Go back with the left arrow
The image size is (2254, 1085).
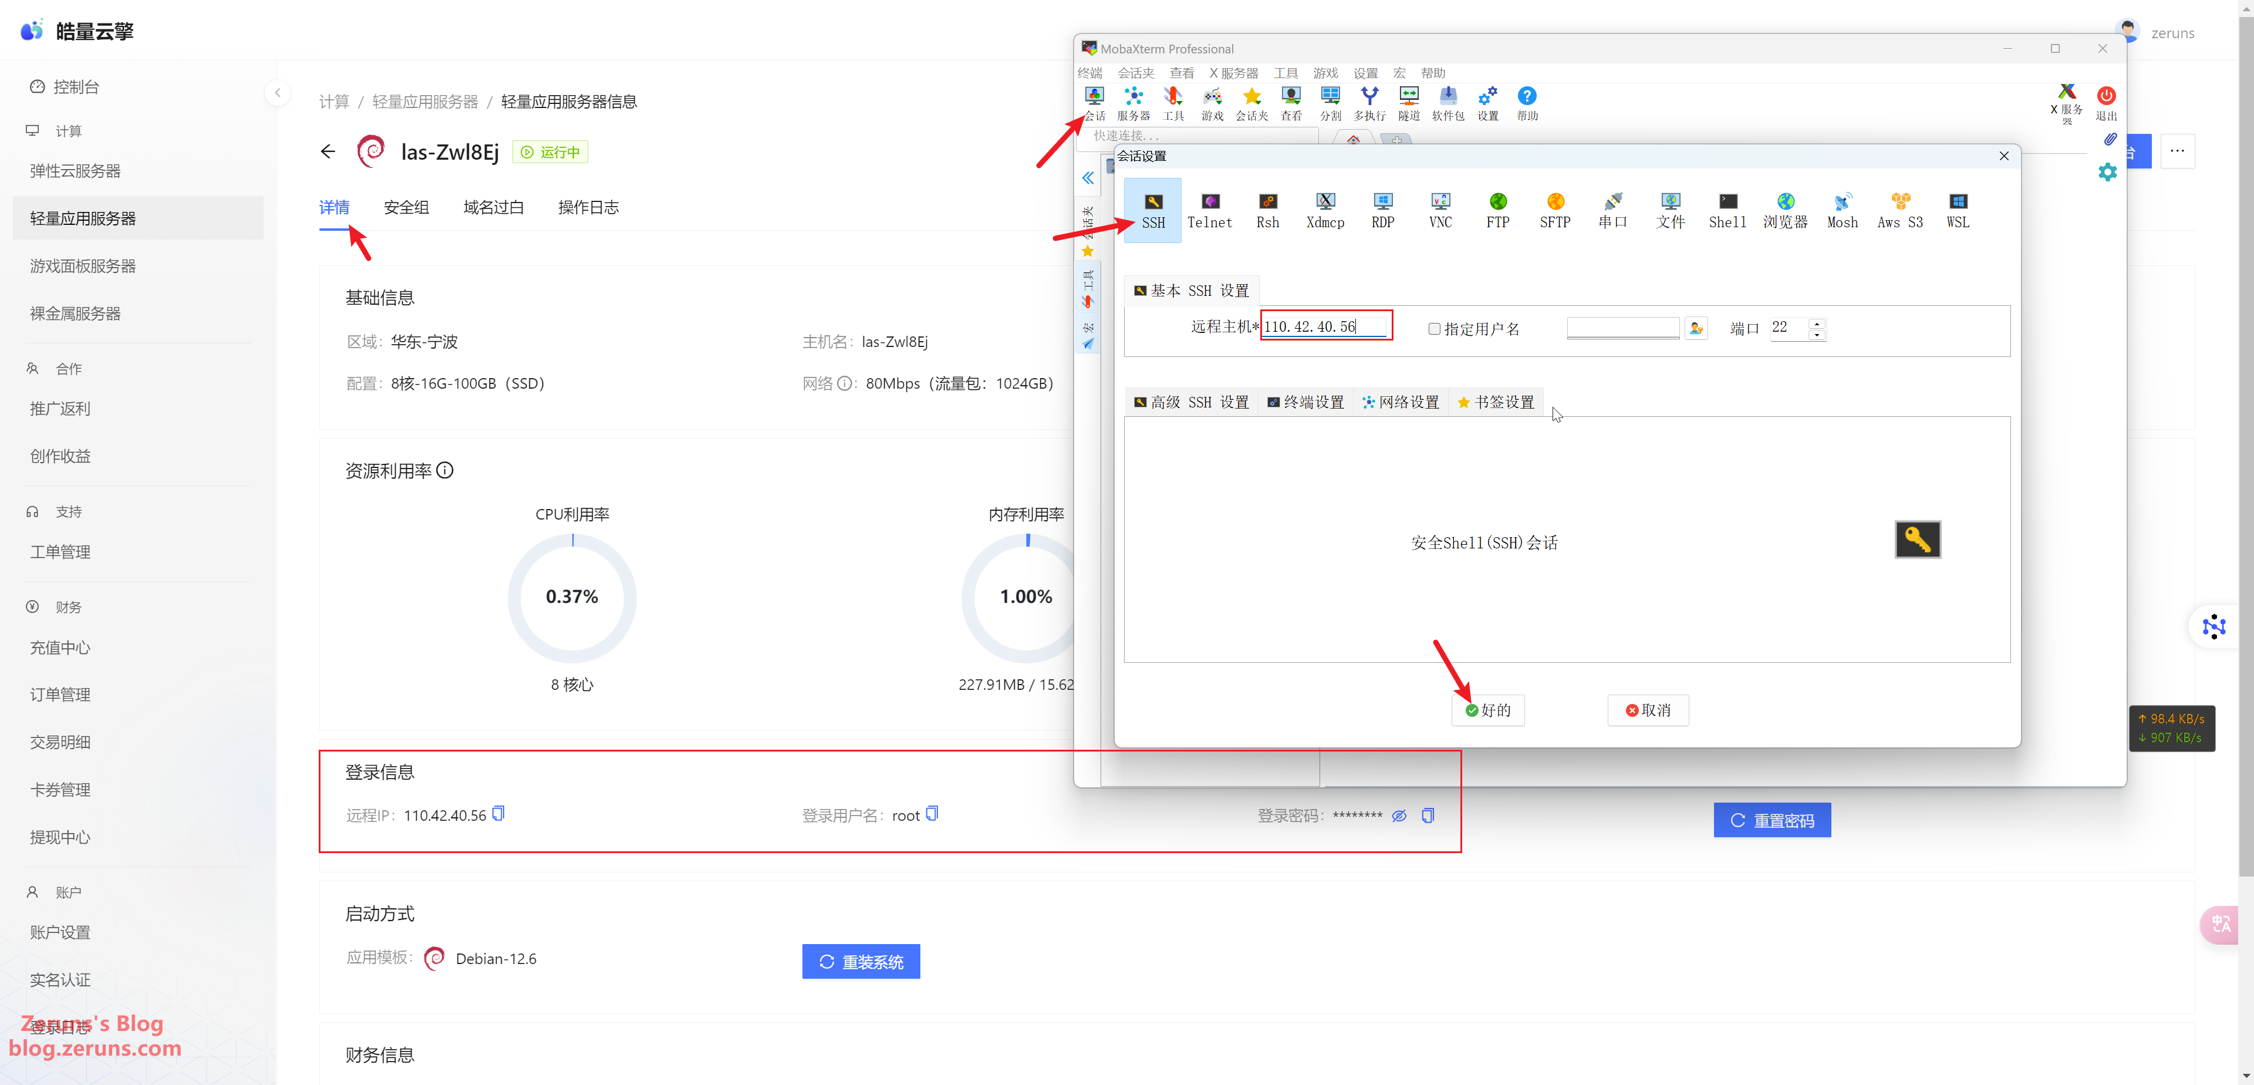point(328,151)
